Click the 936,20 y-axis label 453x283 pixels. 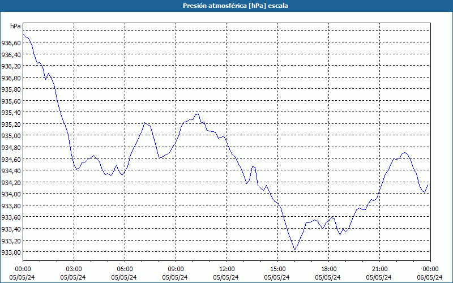(11, 66)
